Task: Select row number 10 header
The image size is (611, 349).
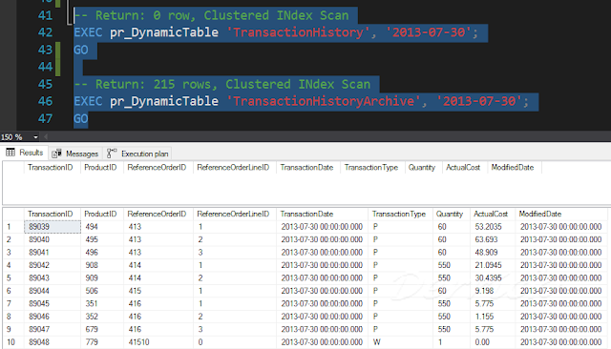Action: [x=11, y=342]
